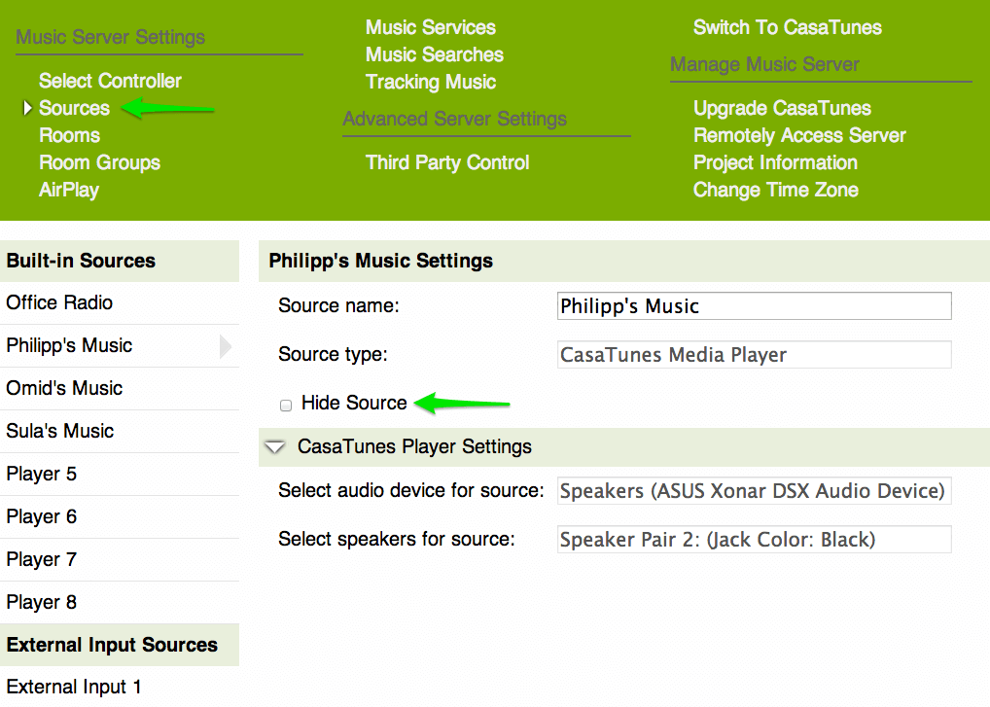
Task: Open the Select Controller menu item
Action: [x=109, y=81]
